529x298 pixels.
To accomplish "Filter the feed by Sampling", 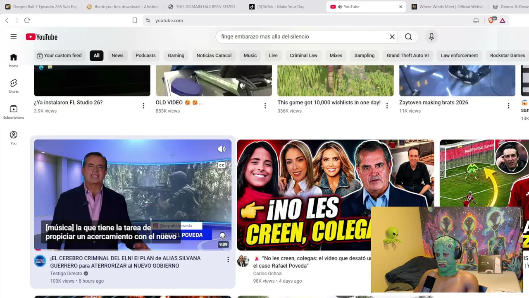I will pos(365,55).
